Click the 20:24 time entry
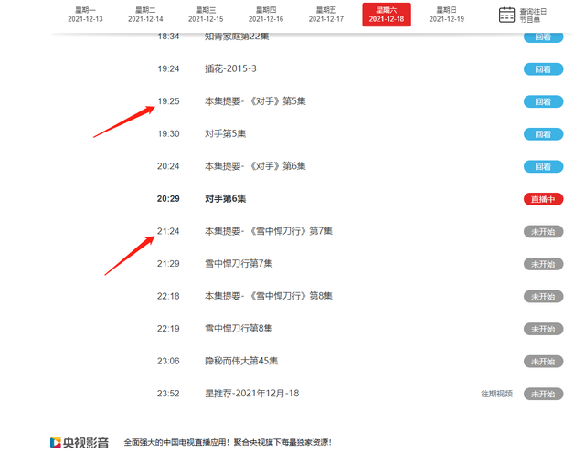 click(x=168, y=166)
